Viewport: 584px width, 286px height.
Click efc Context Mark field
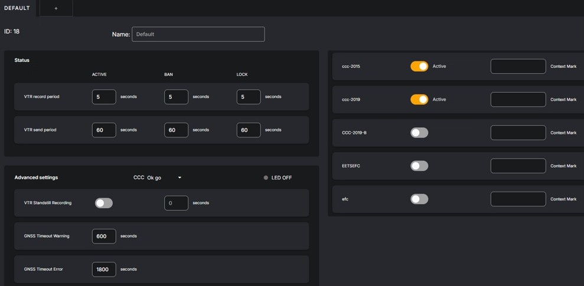518,199
